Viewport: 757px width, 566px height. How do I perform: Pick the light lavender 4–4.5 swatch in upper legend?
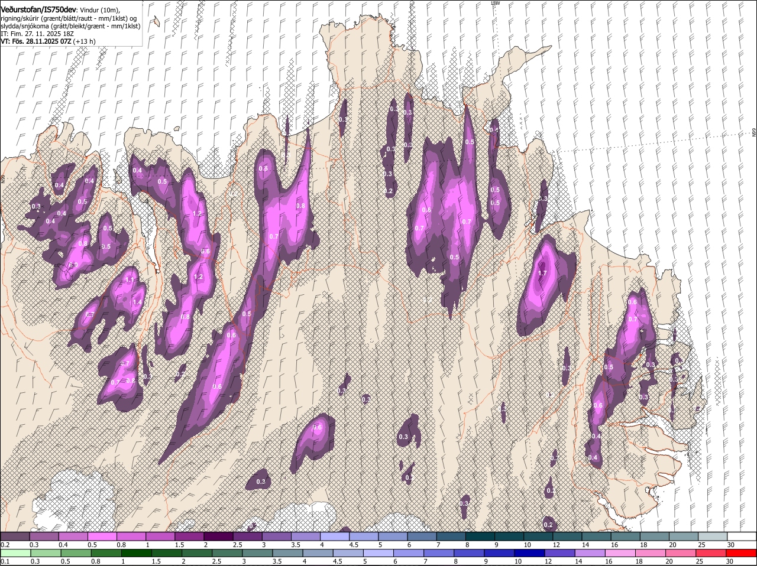click(x=335, y=536)
